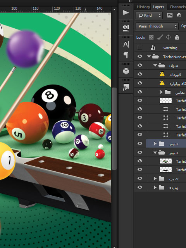Screen dimensions: 186x248
Task: Open the 3D cube panel icon
Action: 126,71
